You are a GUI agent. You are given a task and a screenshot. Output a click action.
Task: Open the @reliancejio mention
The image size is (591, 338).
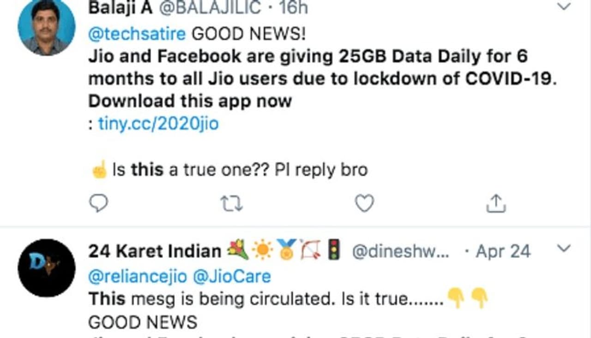click(138, 277)
